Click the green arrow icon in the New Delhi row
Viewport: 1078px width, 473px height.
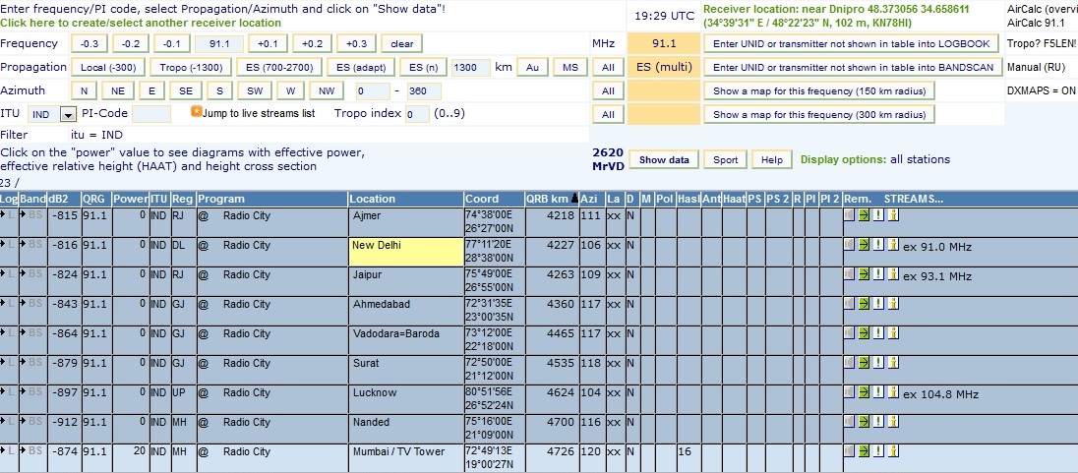864,245
